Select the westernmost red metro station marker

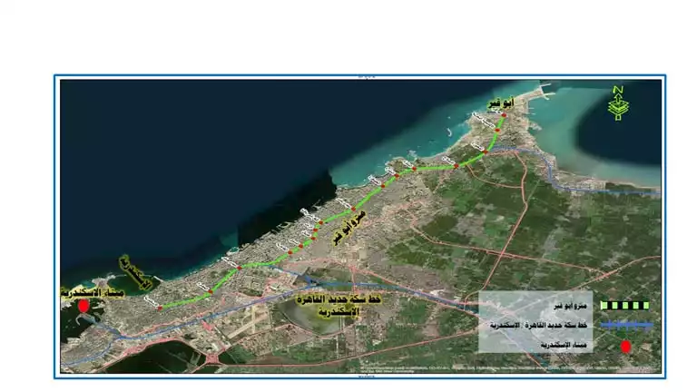tap(160, 308)
